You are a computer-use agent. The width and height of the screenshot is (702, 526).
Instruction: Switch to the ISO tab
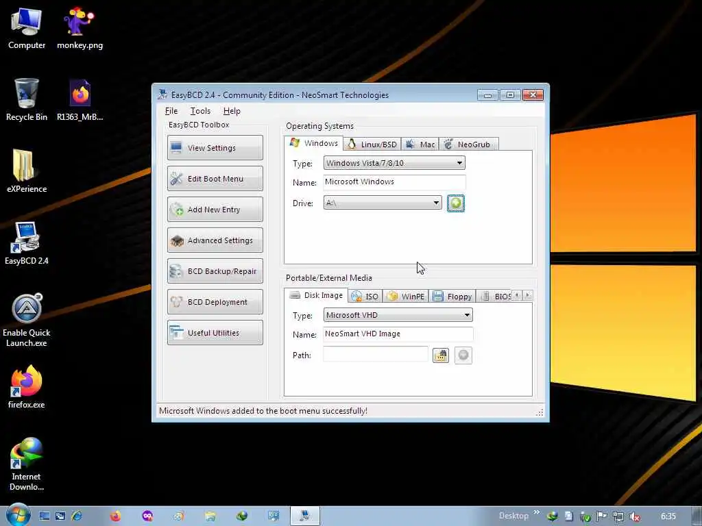tap(365, 296)
